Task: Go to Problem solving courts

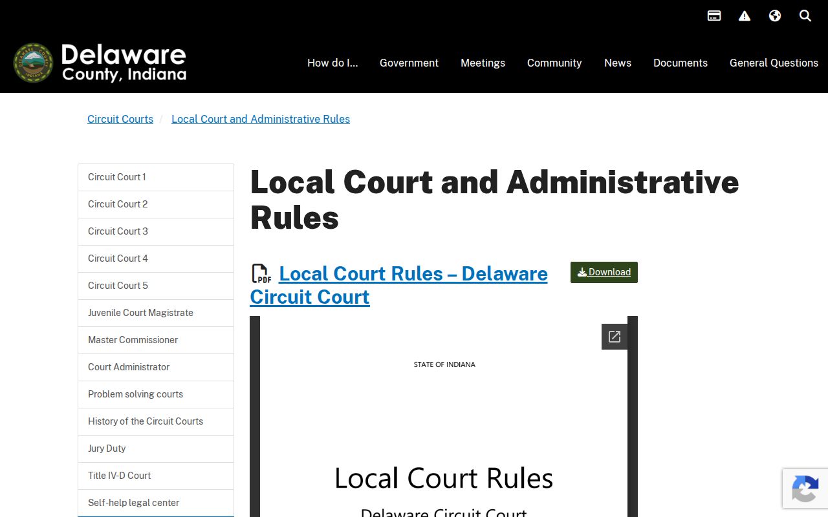Action: pyautogui.click(x=156, y=394)
